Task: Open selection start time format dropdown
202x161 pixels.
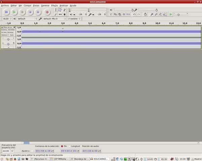Action: click(53, 151)
